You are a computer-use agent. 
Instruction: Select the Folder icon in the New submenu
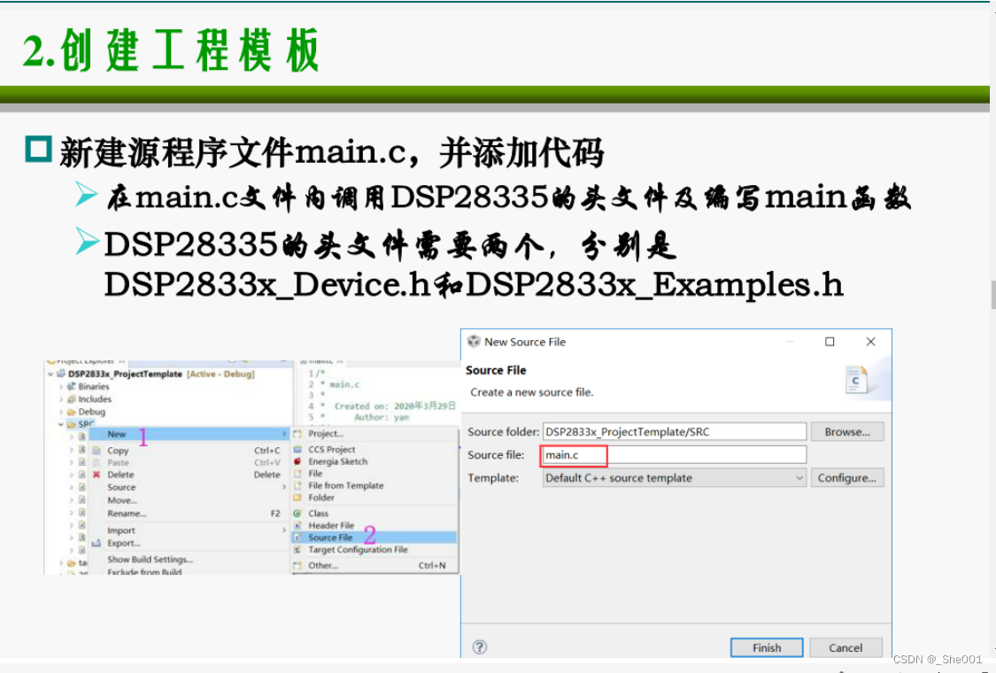tap(297, 495)
